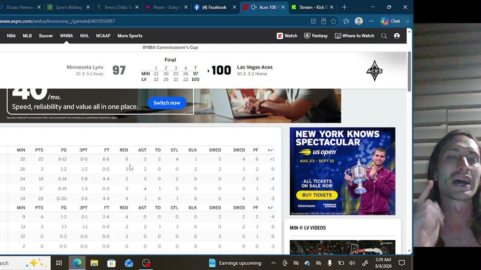Play the MIN @ LV video thumbnail

(x=342, y=247)
